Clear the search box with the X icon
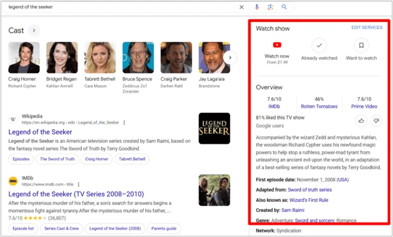The width and height of the screenshot is (393, 237). 242,7
